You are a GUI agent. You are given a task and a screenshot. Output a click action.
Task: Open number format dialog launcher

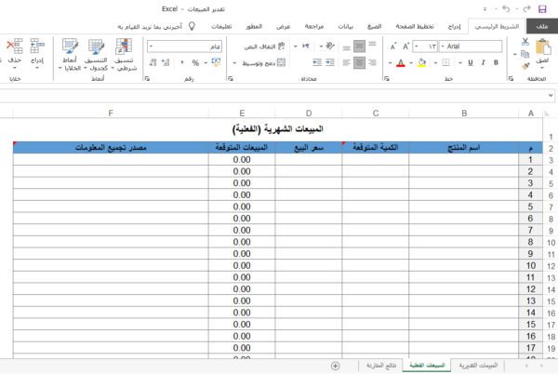(x=147, y=79)
